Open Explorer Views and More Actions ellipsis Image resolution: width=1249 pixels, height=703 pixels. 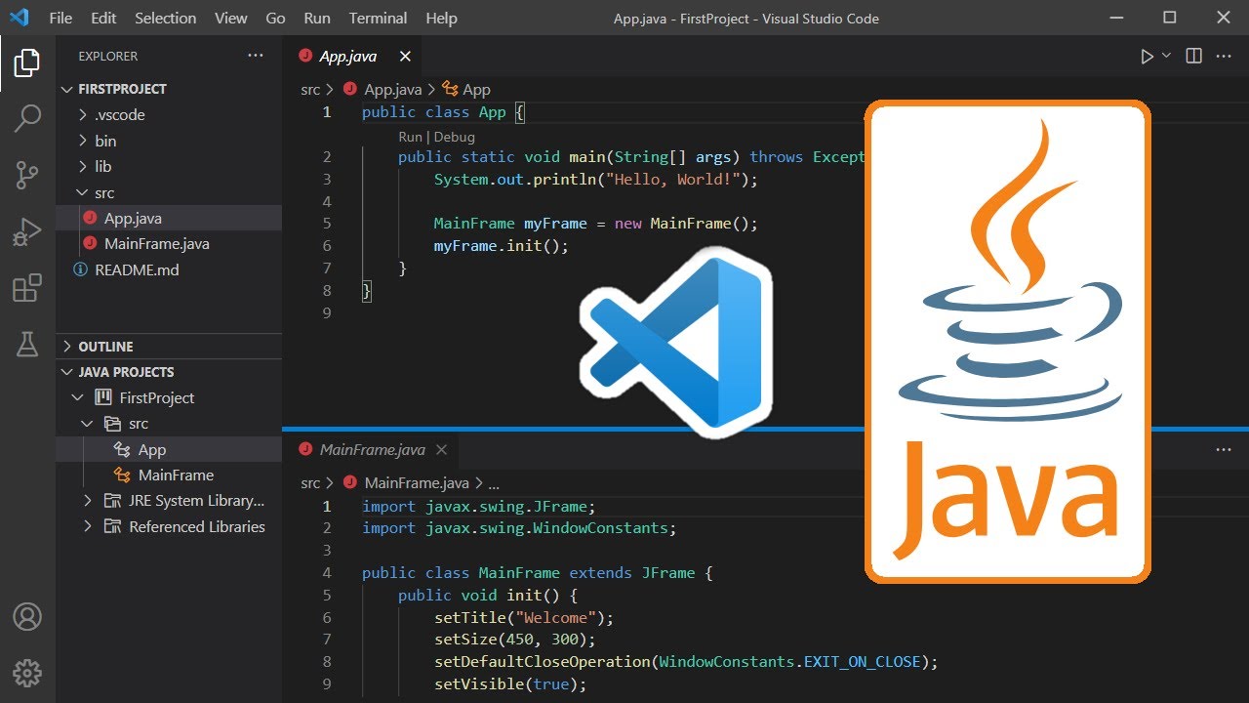(256, 56)
